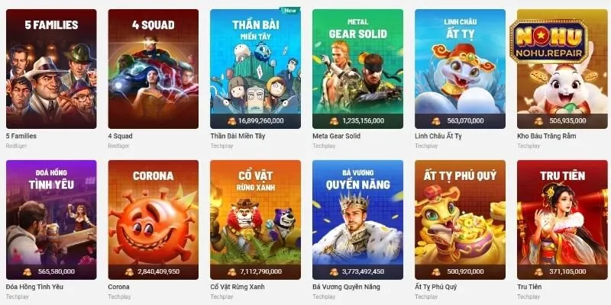The width and height of the screenshot is (611, 305).
Task: Open the Cổ Vật Rừng Xanh game card
Action: pos(255,220)
